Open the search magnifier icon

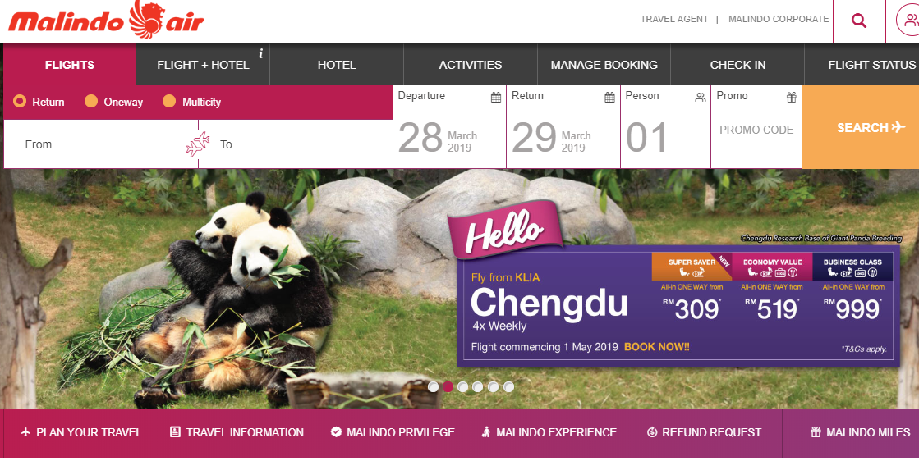pyautogui.click(x=858, y=21)
